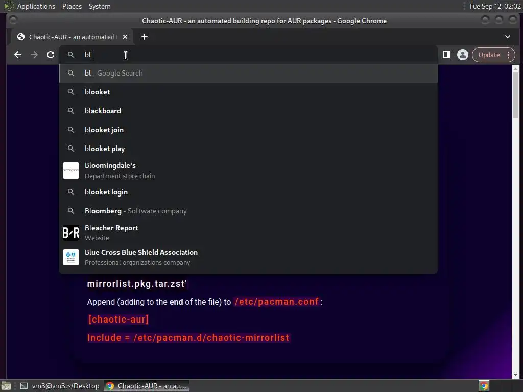Click the search icon beside blooket login
Image resolution: width=523 pixels, height=392 pixels.
pos(70,192)
